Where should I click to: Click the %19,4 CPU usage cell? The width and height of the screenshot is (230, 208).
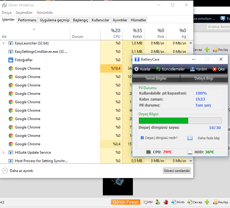(x=111, y=68)
